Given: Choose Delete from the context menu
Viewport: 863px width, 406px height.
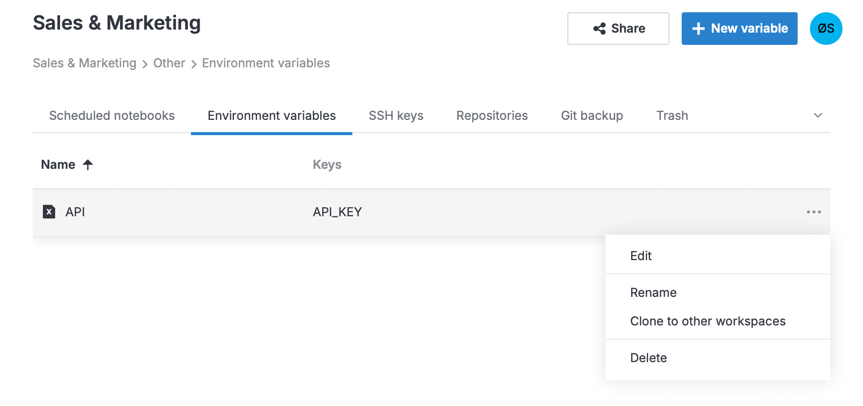Looking at the screenshot, I should click(649, 358).
